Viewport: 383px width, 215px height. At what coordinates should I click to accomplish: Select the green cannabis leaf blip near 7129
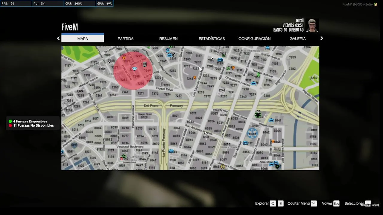tap(224, 55)
